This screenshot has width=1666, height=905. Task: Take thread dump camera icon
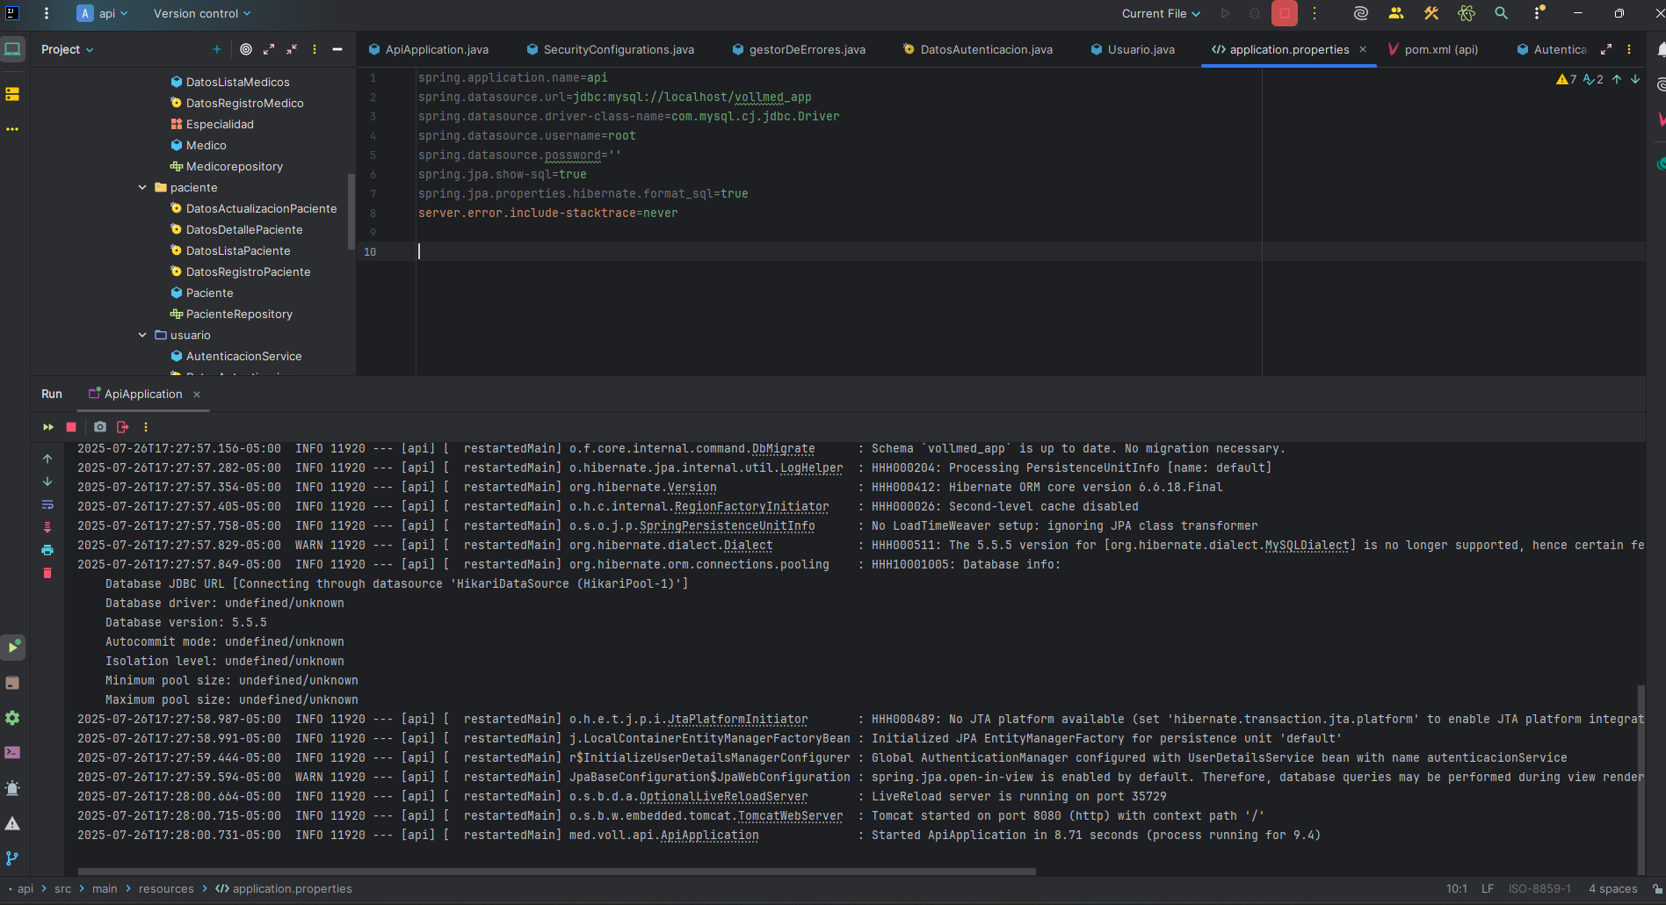click(x=100, y=427)
